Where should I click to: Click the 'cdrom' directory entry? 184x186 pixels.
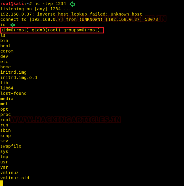click(x=7, y=51)
